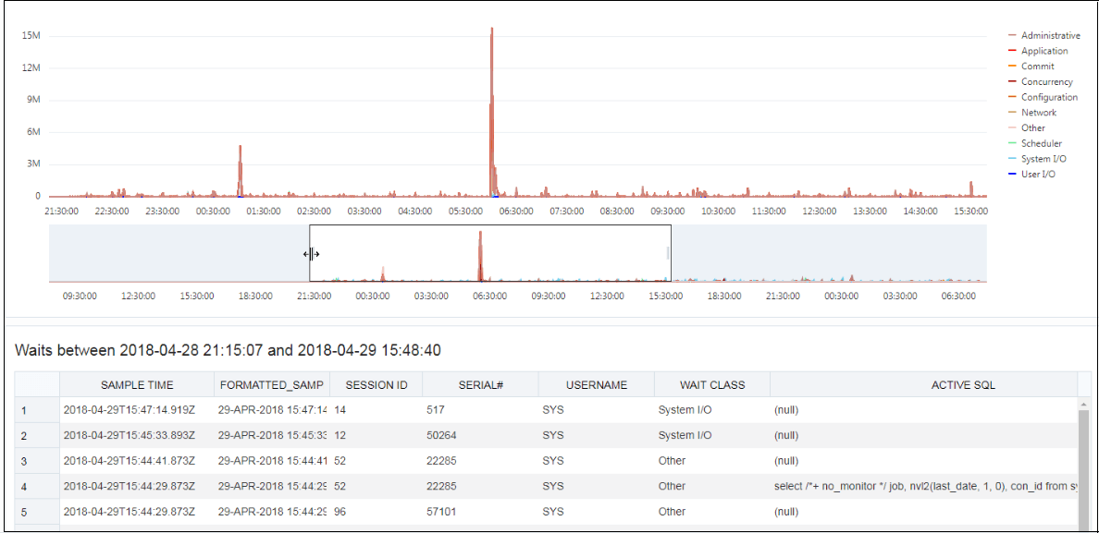
Task: Click the Configuration legend color marker
Action: pyautogui.click(x=1010, y=97)
